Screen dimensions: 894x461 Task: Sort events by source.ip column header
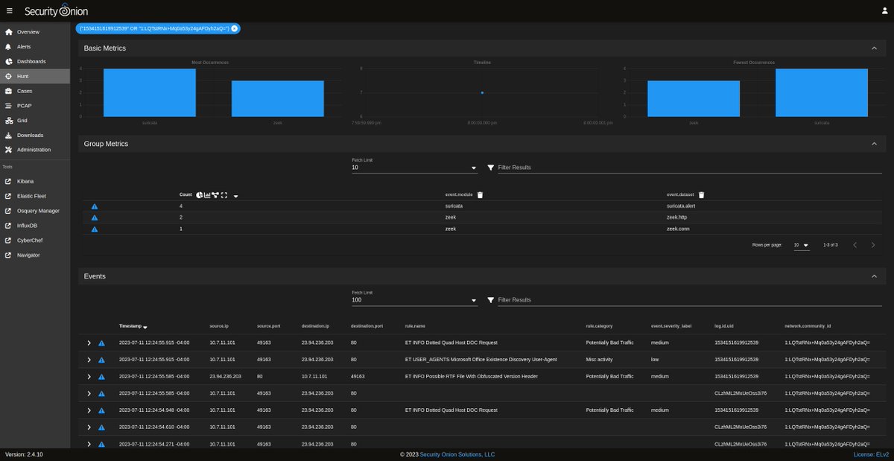click(x=219, y=326)
